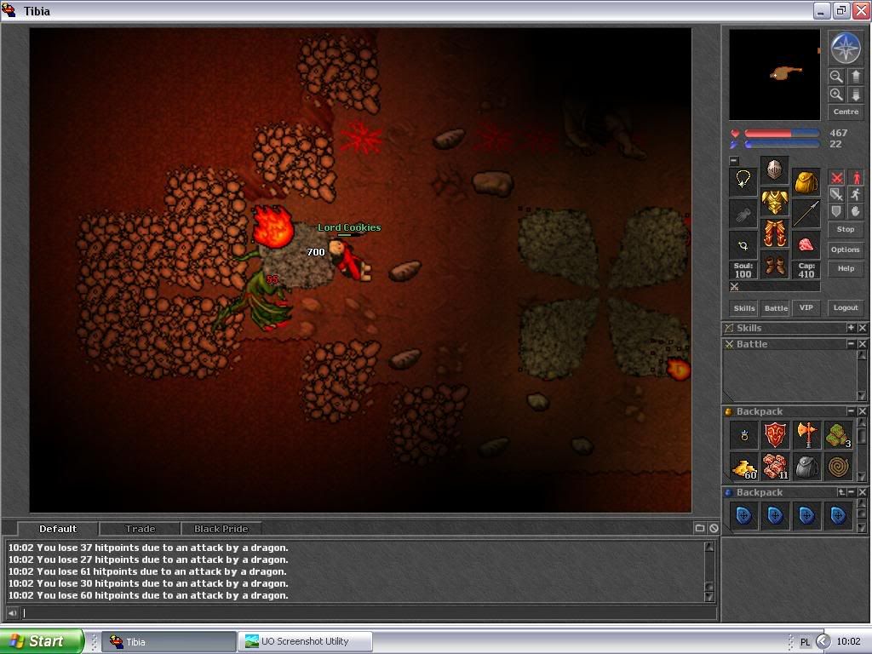Open the yellow backpack equipment slot

[806, 181]
